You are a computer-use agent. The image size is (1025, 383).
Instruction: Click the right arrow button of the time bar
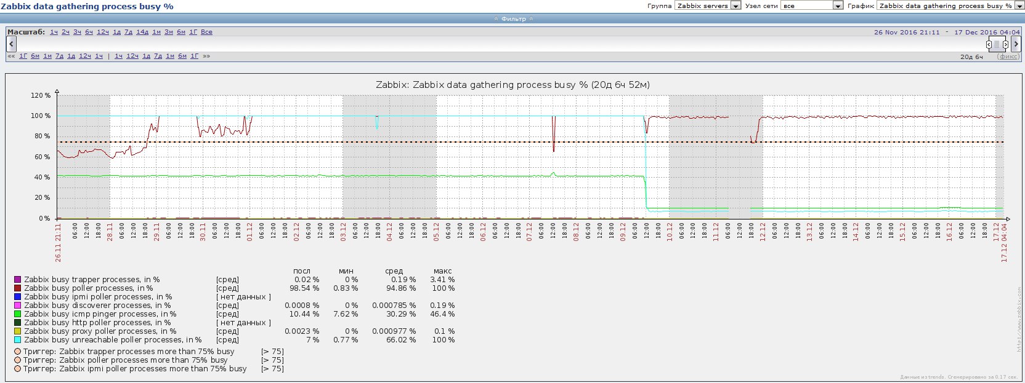click(x=1016, y=44)
